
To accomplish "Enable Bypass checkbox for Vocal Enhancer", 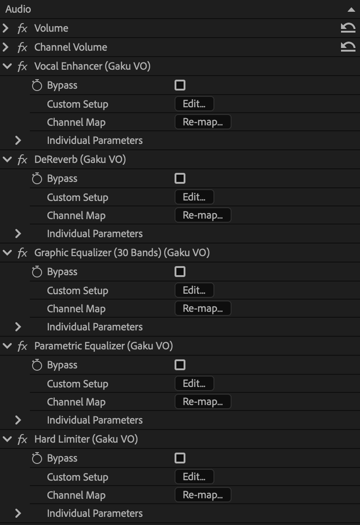I will pos(180,85).
